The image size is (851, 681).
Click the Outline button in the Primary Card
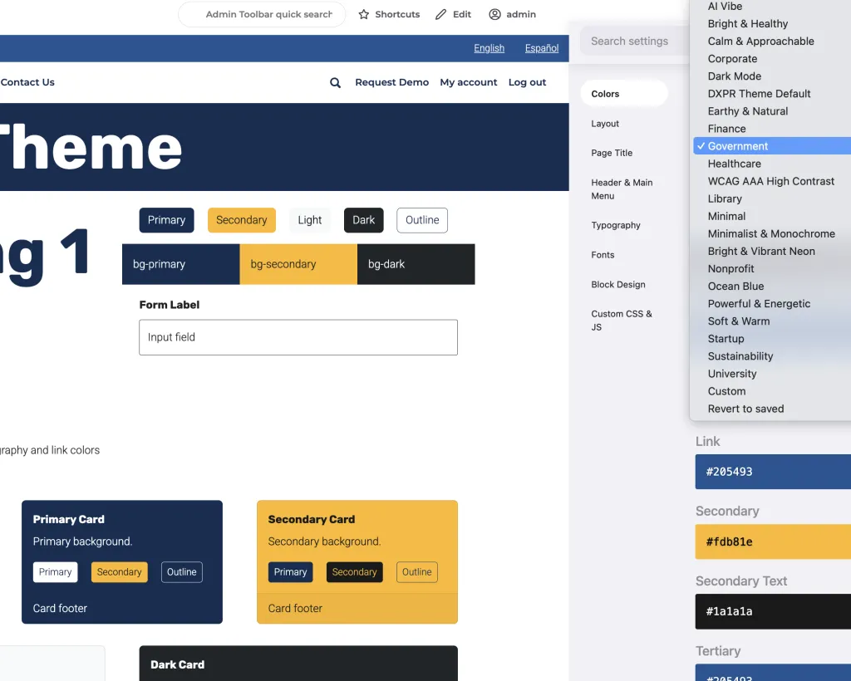[181, 572]
